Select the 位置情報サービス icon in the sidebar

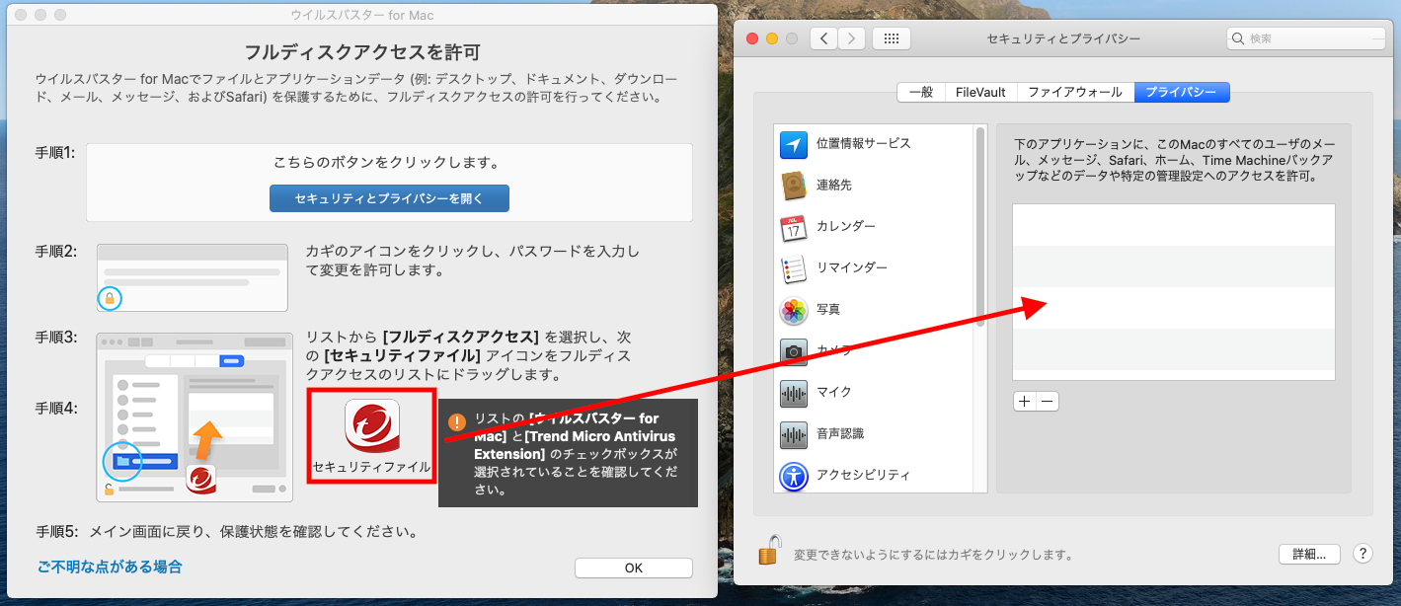795,143
